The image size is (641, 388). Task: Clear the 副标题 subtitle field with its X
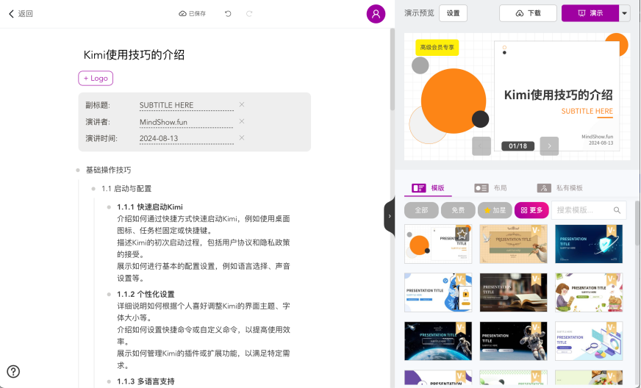pyautogui.click(x=242, y=104)
